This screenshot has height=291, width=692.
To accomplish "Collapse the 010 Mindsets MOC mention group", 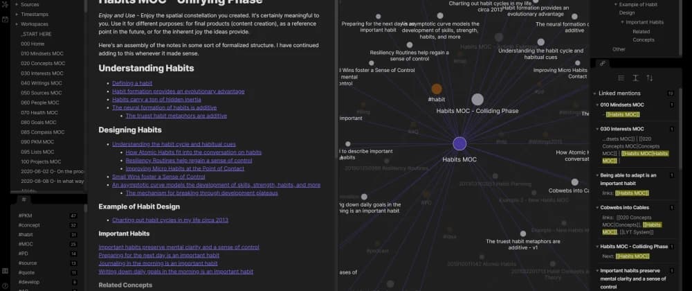I will tap(597, 105).
